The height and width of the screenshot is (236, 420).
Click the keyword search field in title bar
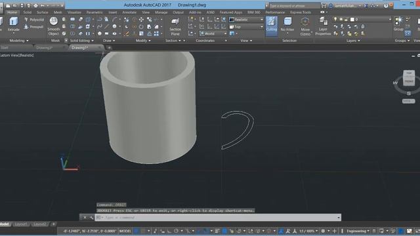[294, 6]
